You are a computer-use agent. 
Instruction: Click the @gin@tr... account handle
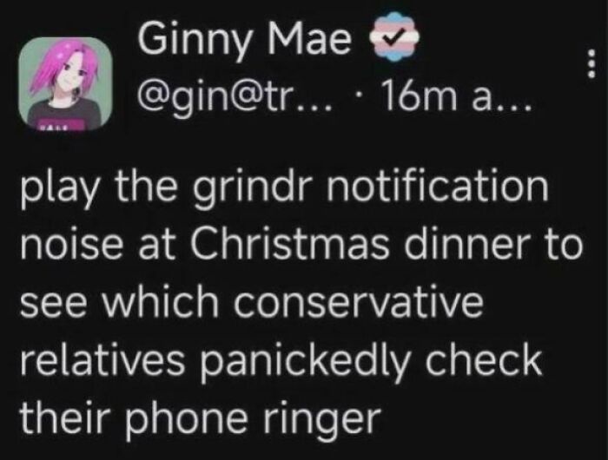[x=221, y=89]
